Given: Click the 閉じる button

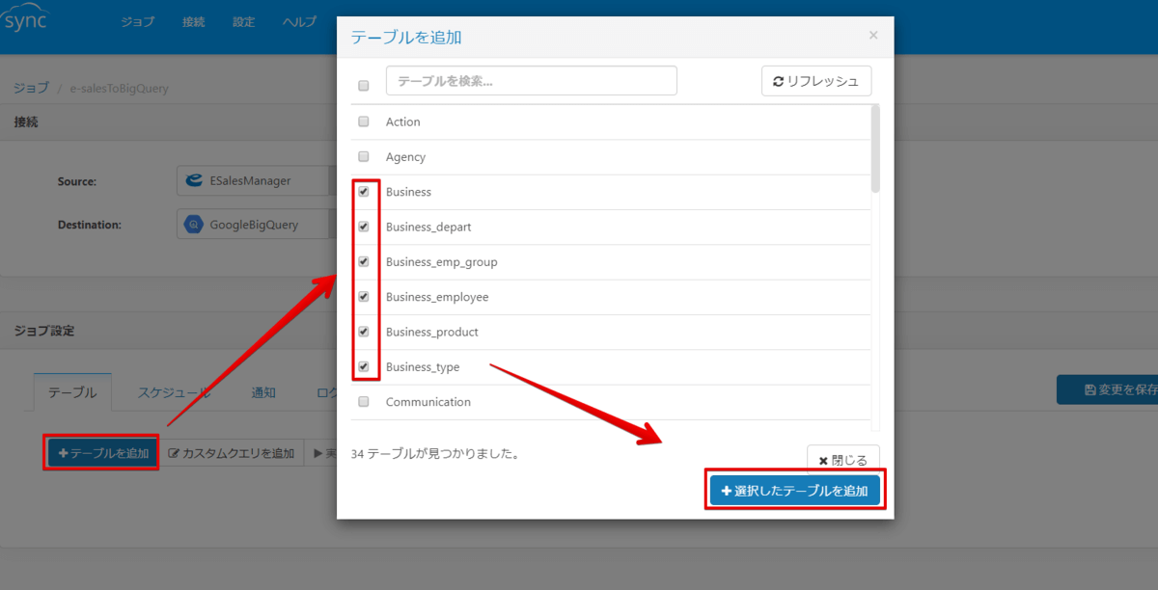Looking at the screenshot, I should pos(843,460).
